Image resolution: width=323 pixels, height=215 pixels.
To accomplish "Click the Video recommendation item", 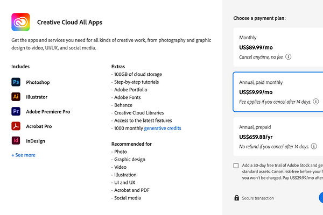I will pos(120,167).
